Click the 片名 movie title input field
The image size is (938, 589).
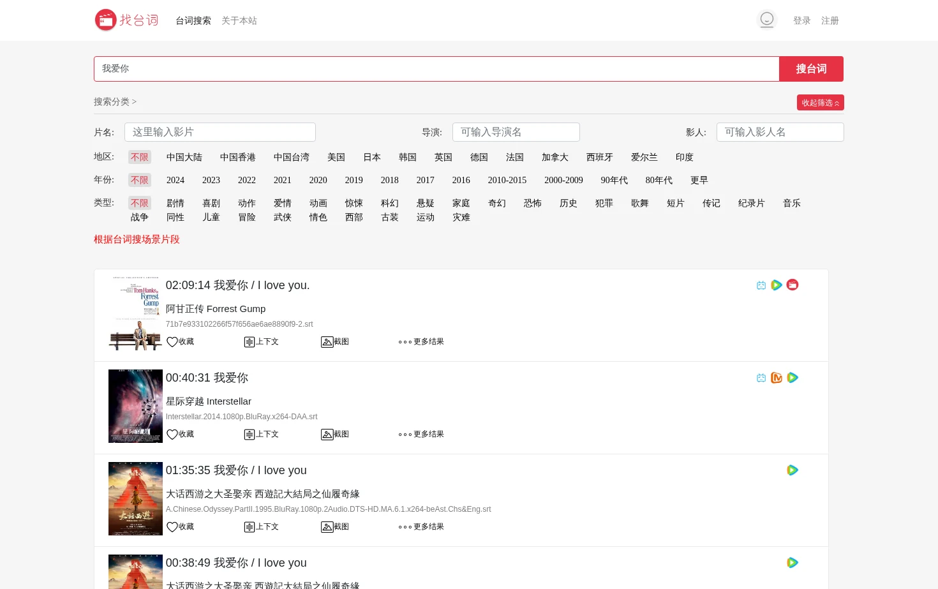(220, 132)
